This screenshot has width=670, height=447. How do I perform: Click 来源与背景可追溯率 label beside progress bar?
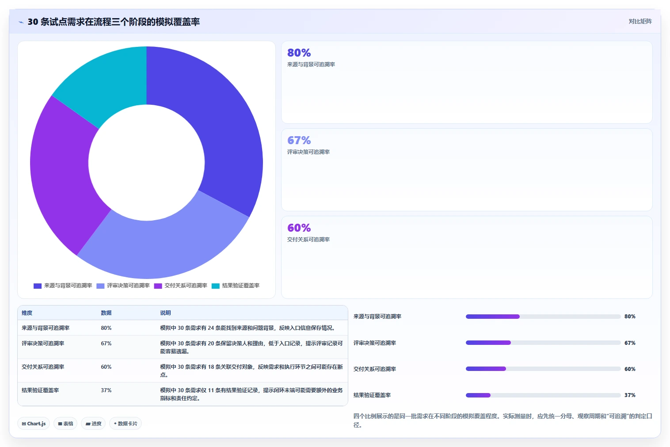(x=377, y=317)
